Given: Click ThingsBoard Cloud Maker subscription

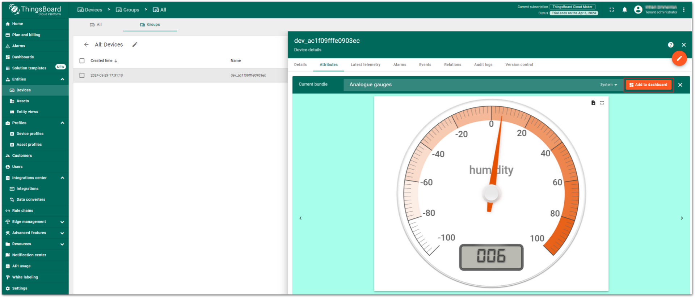Looking at the screenshot, I should [x=572, y=7].
